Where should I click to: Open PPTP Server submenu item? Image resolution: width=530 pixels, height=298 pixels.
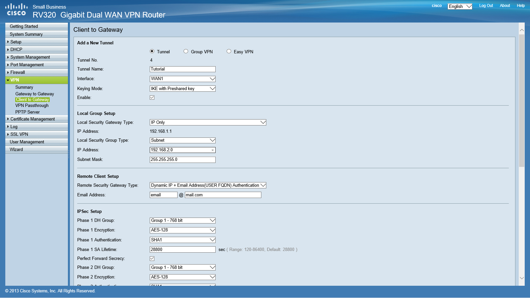[x=27, y=112]
